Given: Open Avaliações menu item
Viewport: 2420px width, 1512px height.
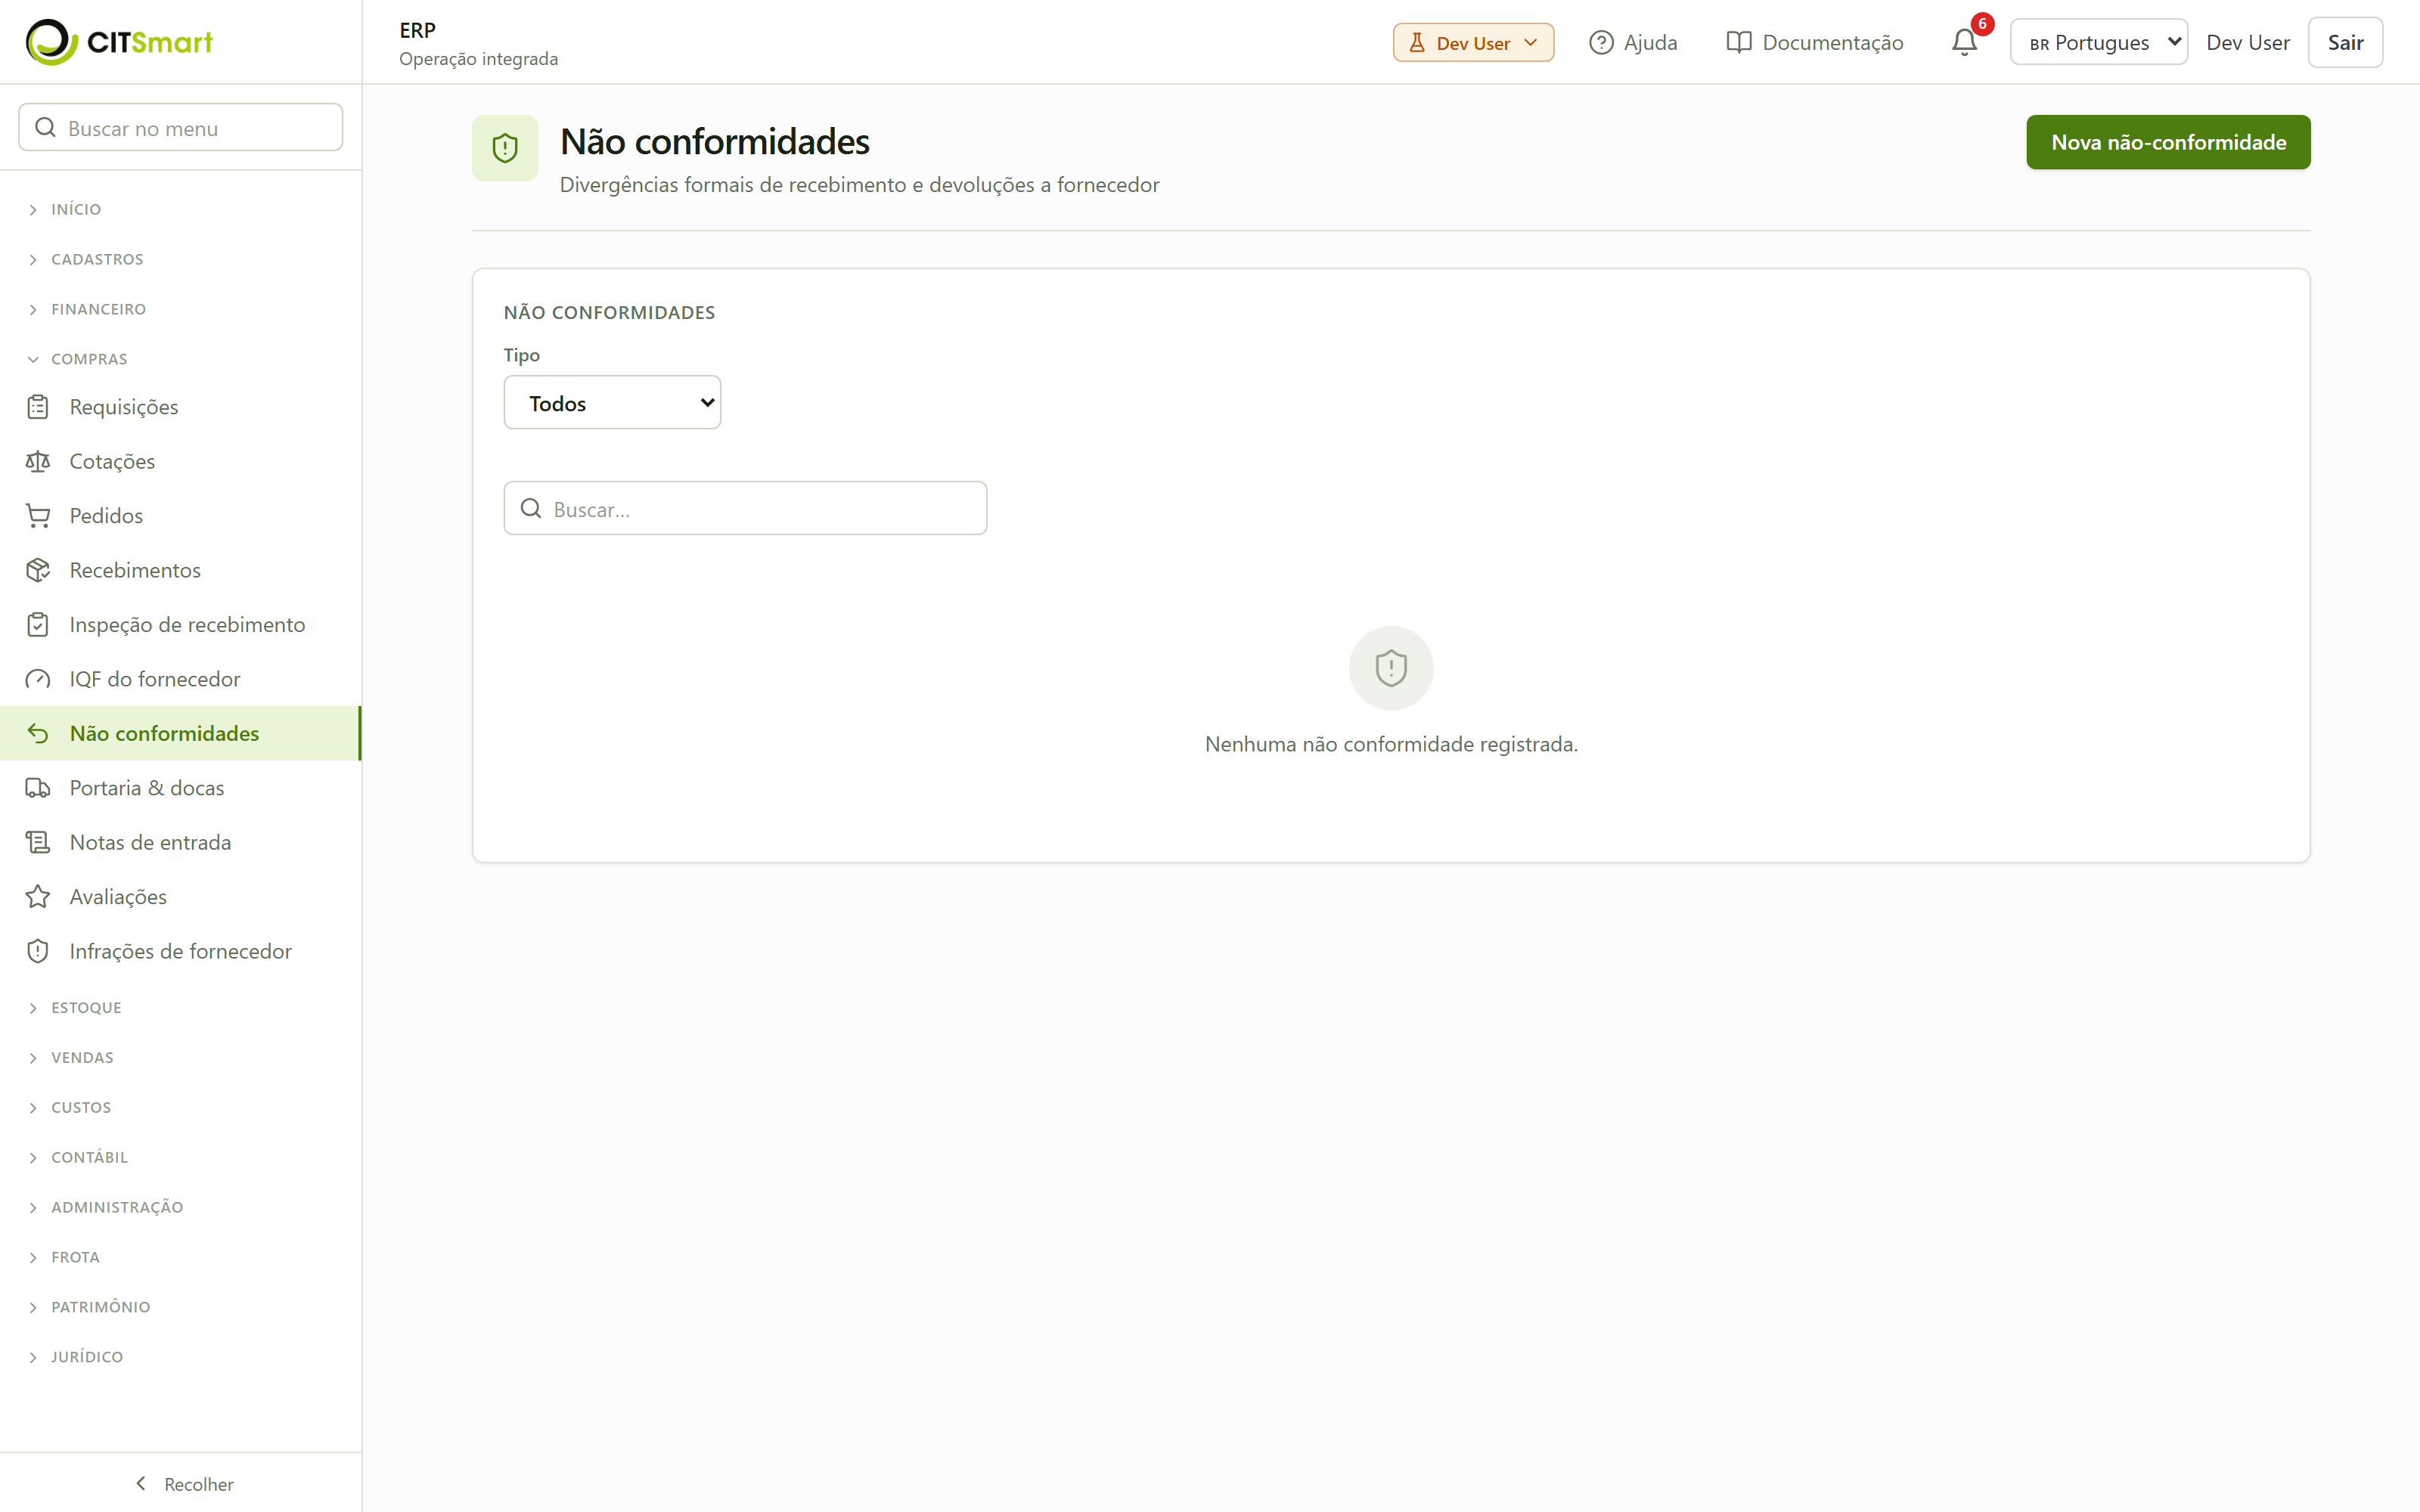Looking at the screenshot, I should point(181,897).
